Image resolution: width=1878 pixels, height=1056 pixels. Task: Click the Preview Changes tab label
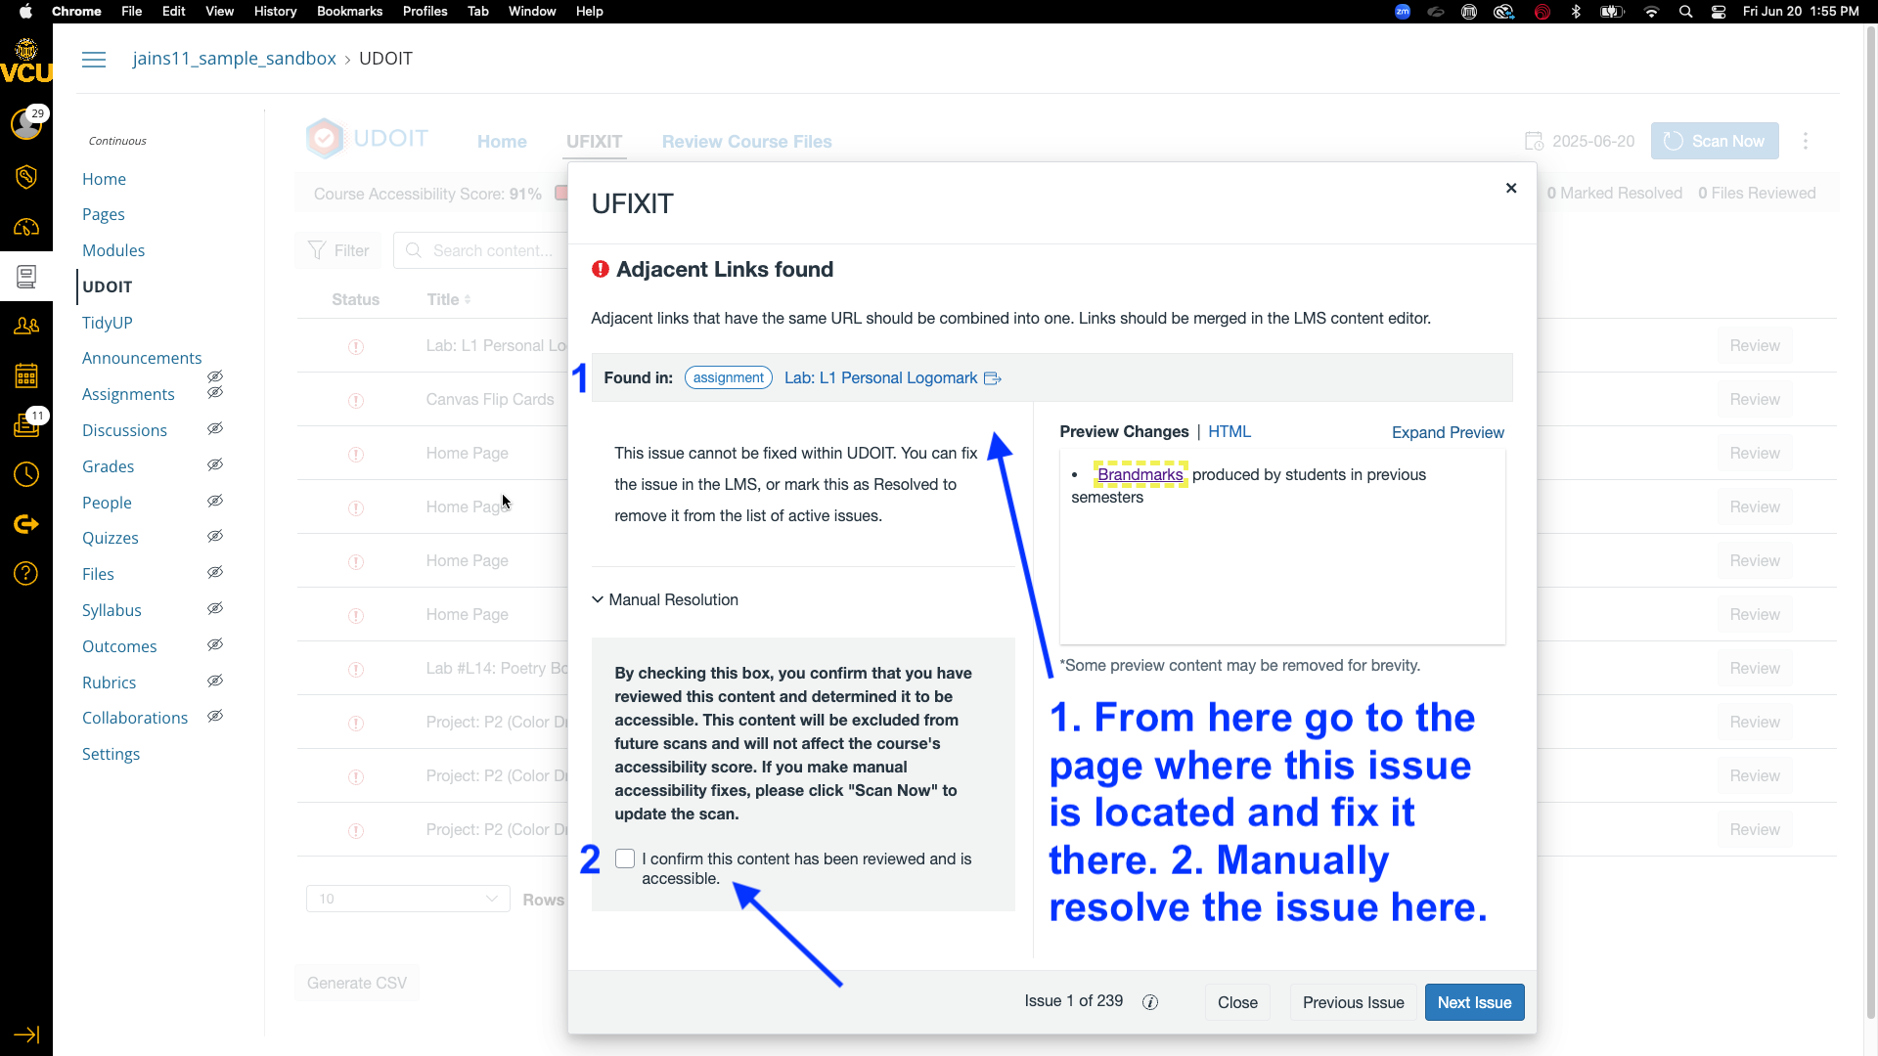(x=1124, y=431)
